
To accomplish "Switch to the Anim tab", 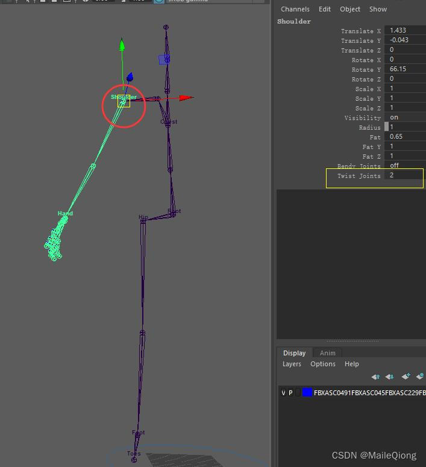I will 328,353.
